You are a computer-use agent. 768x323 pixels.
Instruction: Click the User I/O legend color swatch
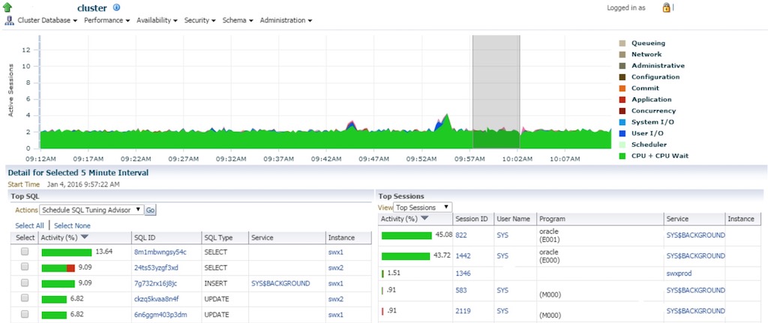click(622, 133)
